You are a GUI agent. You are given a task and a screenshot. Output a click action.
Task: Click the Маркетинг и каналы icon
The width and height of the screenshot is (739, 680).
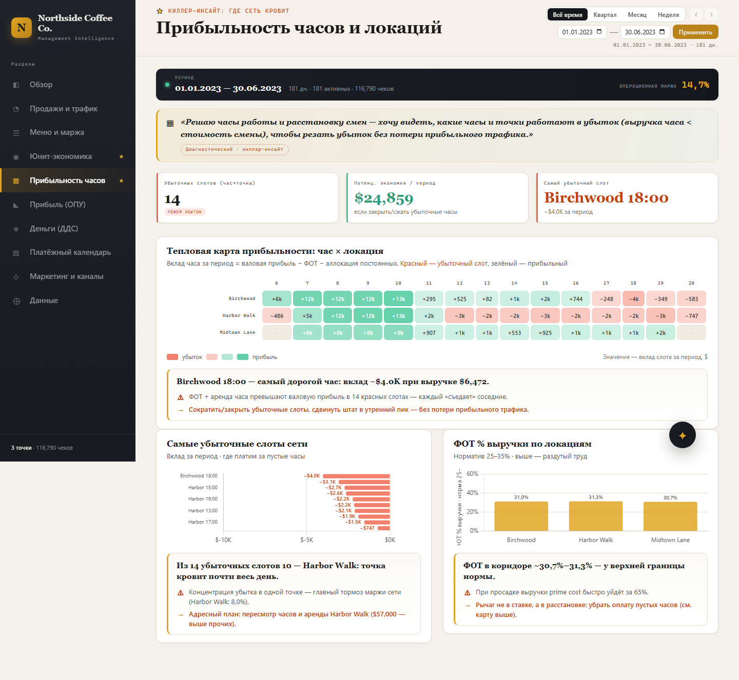[16, 277]
